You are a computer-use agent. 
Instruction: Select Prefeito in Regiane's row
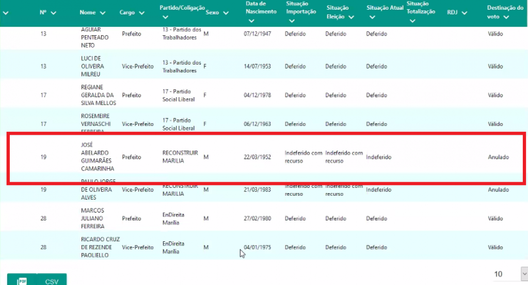point(131,95)
